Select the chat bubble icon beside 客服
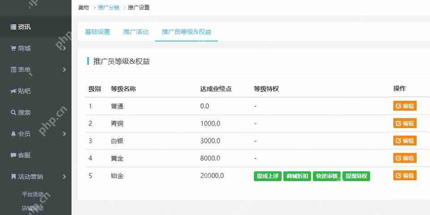 (13, 155)
